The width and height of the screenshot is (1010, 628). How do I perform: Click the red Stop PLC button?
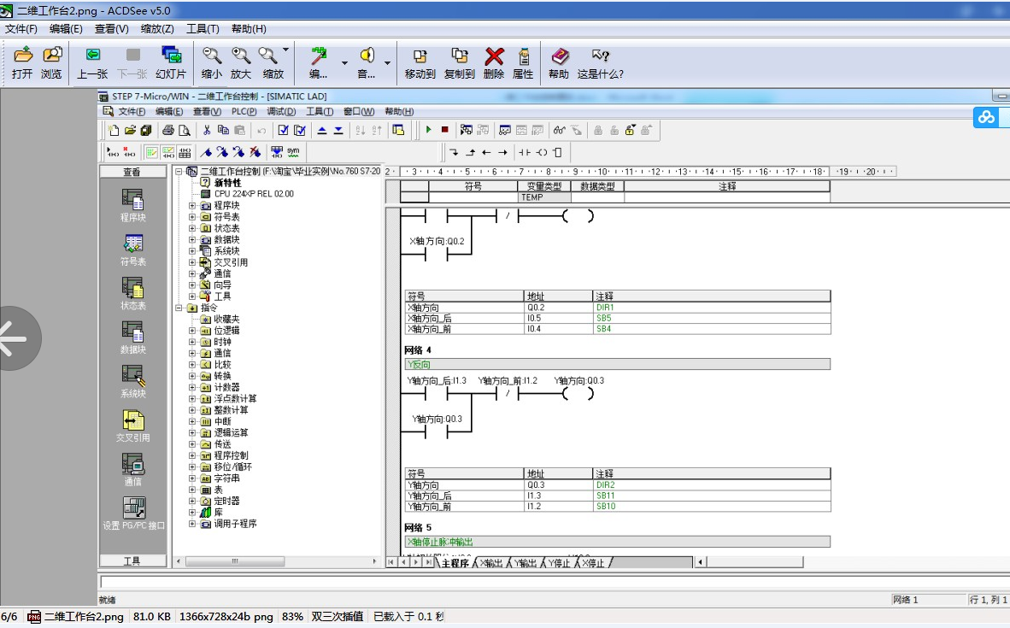click(444, 130)
